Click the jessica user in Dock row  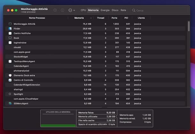(137, 38)
